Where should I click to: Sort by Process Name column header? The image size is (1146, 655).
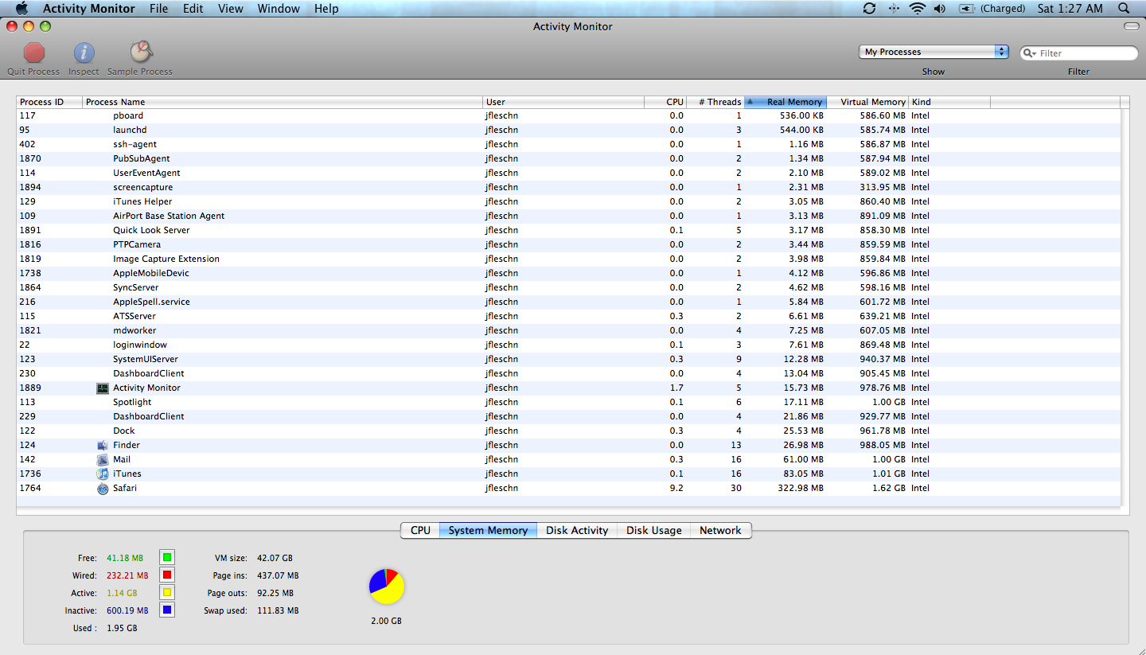tap(283, 102)
